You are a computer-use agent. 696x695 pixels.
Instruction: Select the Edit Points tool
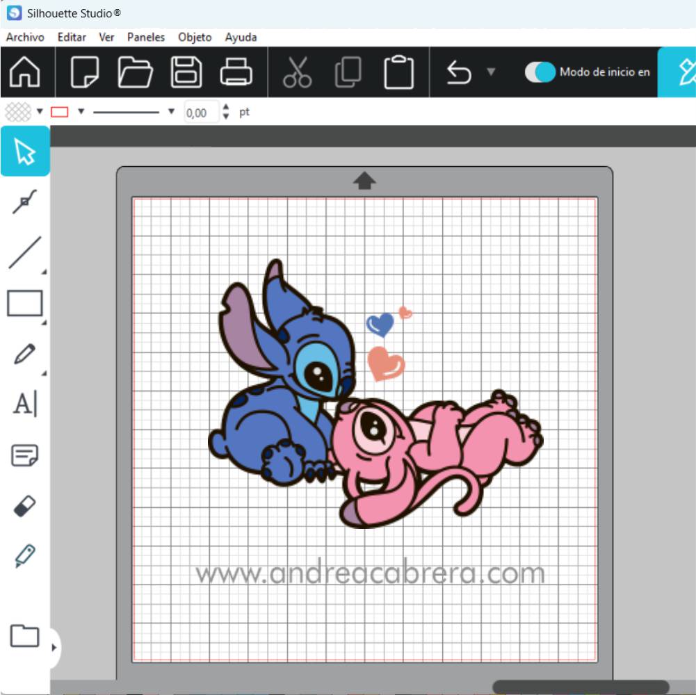24,202
